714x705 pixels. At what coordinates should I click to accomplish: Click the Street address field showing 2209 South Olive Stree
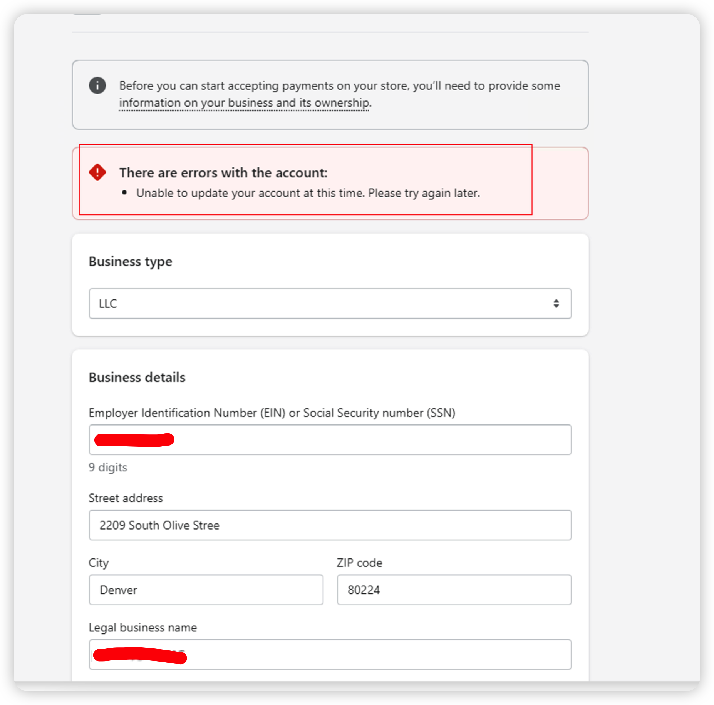330,525
